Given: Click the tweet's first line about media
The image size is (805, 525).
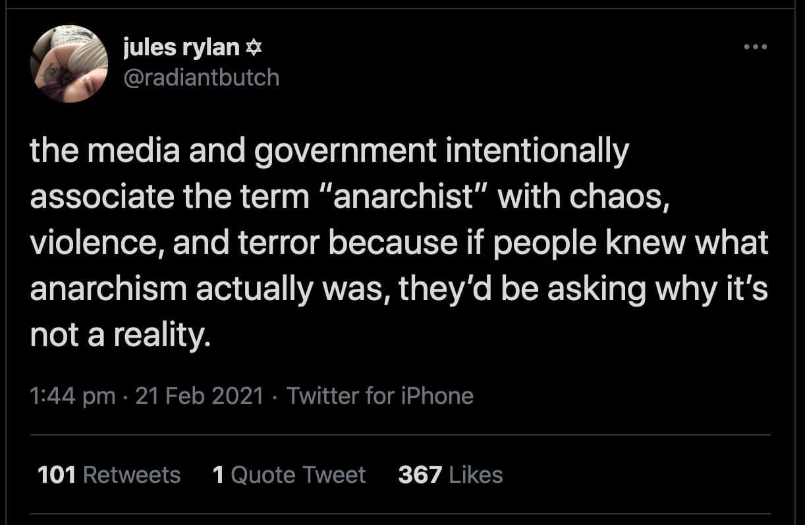Looking at the screenshot, I should [329, 152].
